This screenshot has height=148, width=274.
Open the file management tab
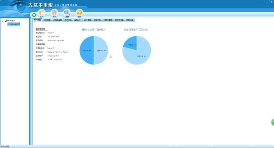(x=87, y=20)
